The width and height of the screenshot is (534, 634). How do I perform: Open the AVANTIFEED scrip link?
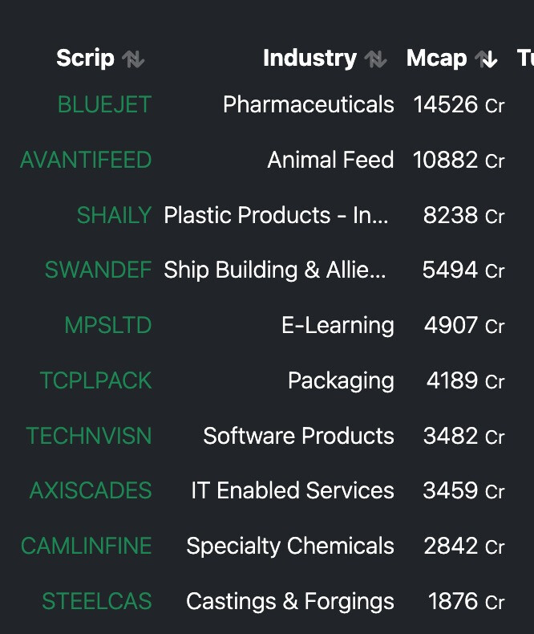(86, 160)
